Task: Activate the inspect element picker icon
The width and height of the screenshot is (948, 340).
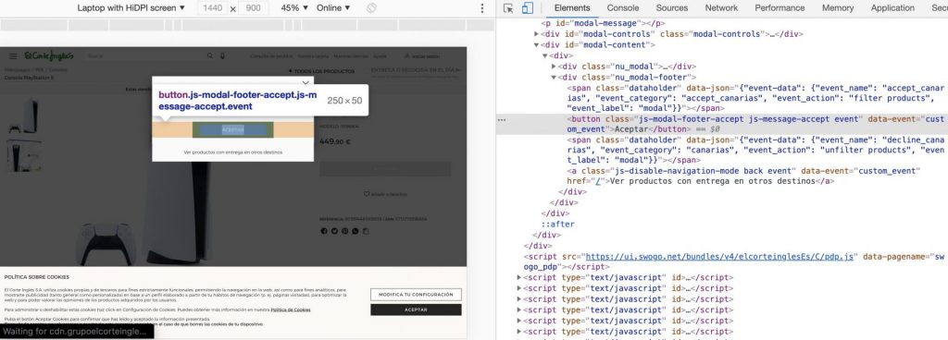Action: coord(508,7)
